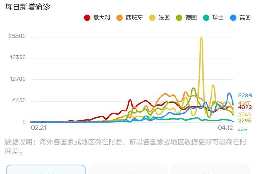Toggle the orange 西班牙 legend dot
The image size is (257, 174).
click(120, 18)
